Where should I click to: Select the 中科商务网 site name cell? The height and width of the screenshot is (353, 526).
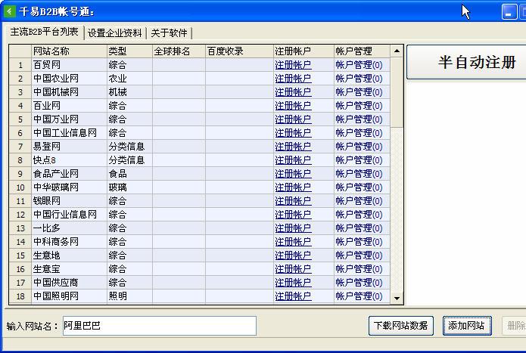pyautogui.click(x=69, y=242)
